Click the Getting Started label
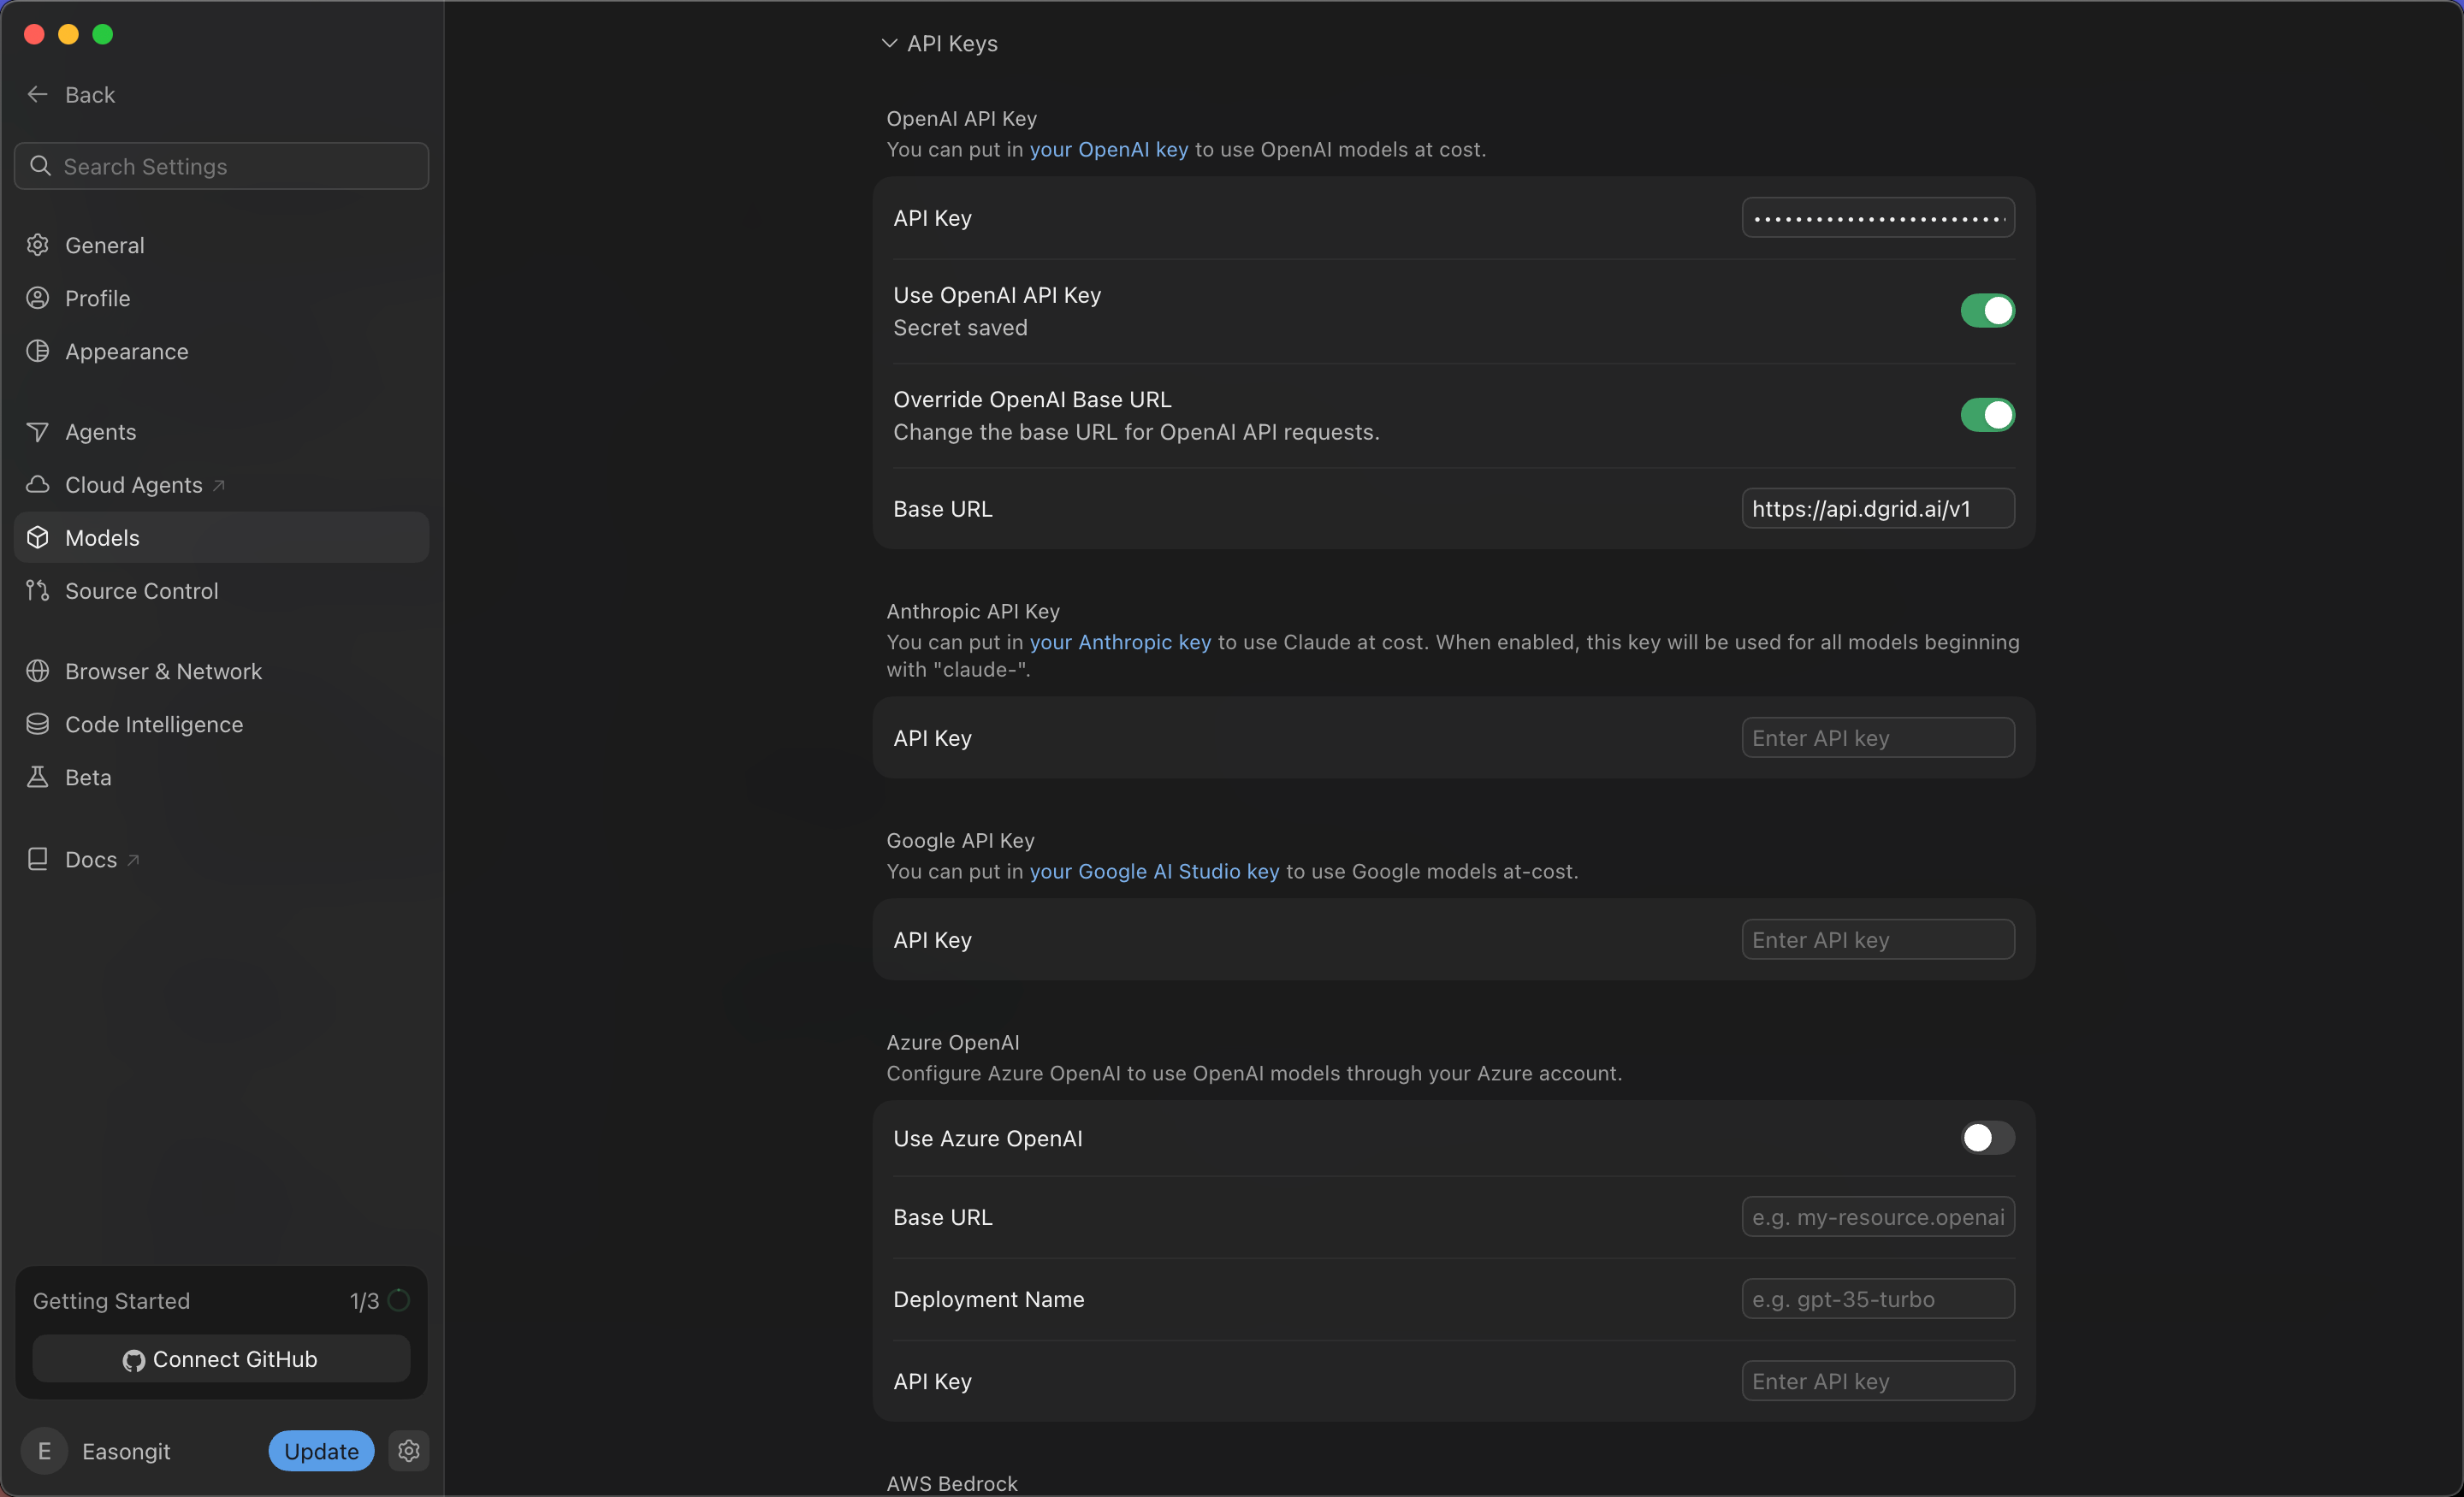 [x=111, y=1300]
